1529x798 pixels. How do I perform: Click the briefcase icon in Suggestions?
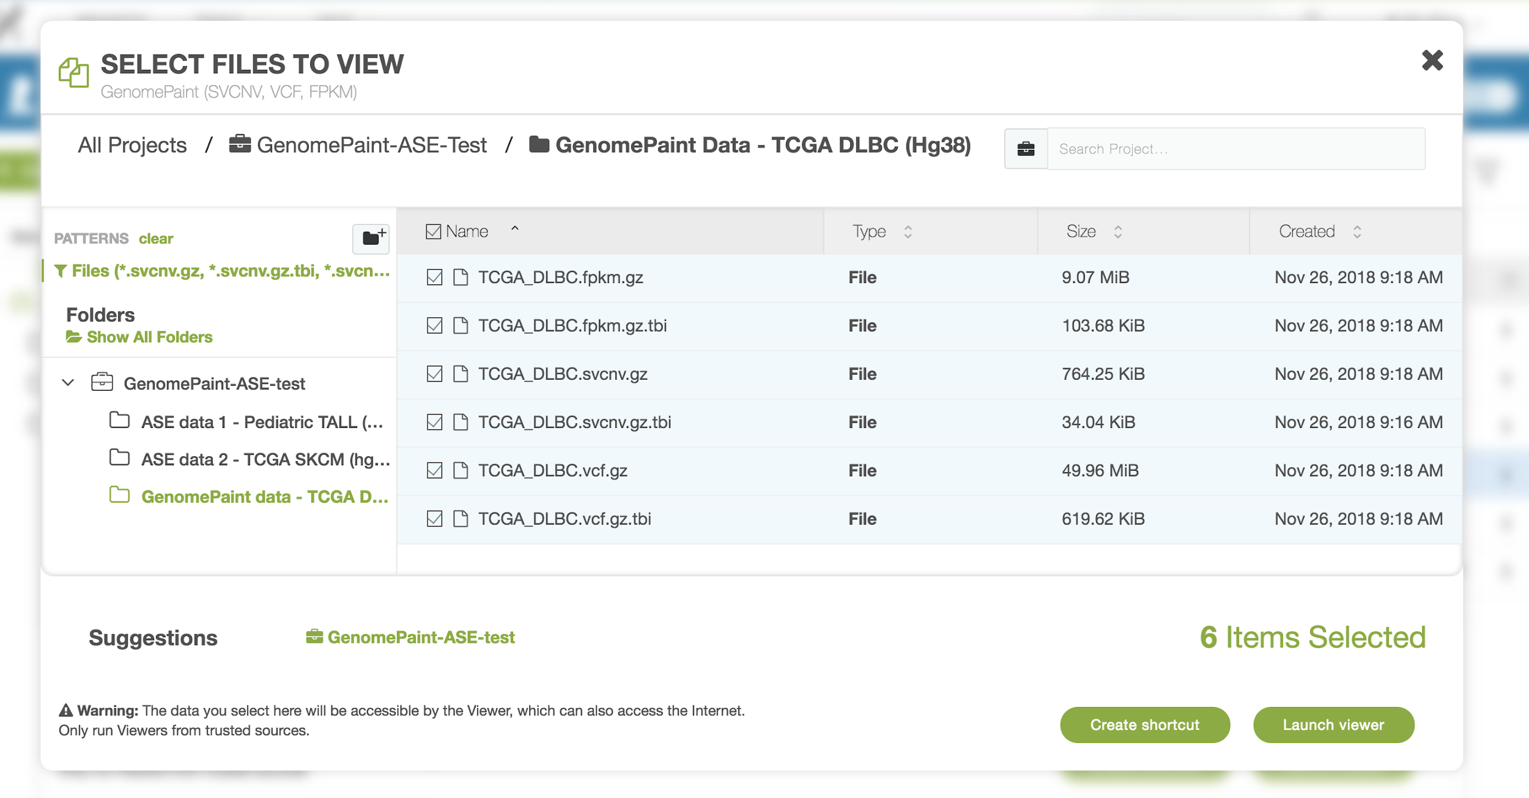click(314, 637)
